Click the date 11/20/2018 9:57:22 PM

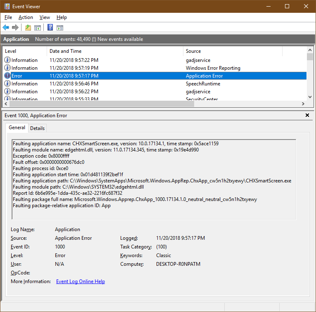74,60
